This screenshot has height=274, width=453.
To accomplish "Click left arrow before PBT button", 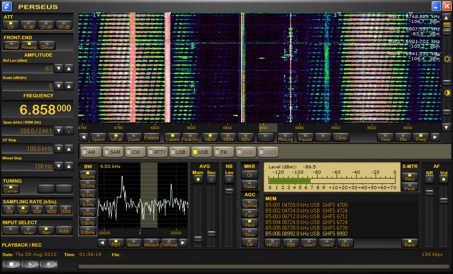I will [102, 243].
